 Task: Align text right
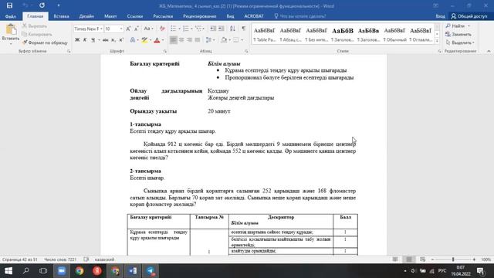point(189,39)
